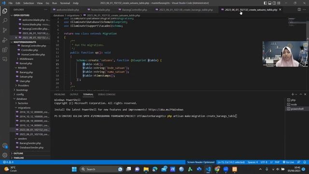Close the terminal panel
This screenshot has width=309, height=174.
tap(305, 94)
